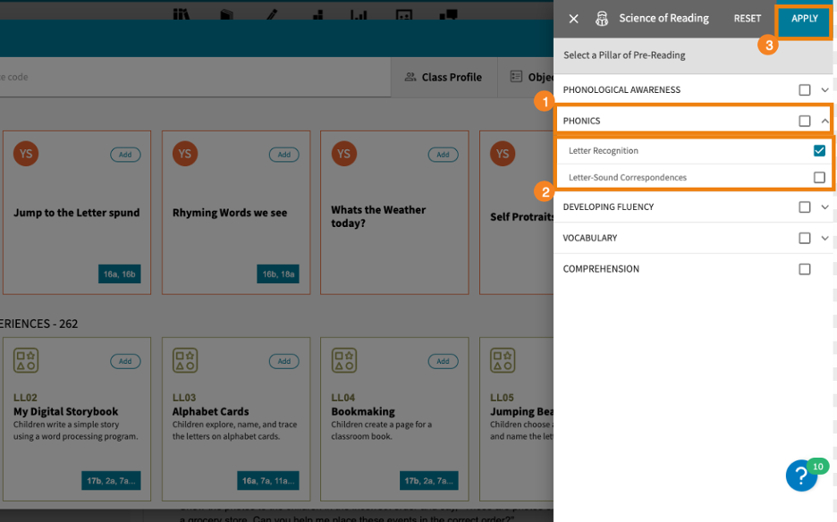Click the library books icon in top toolbar
Viewport: 837px width, 522px height.
point(182,15)
